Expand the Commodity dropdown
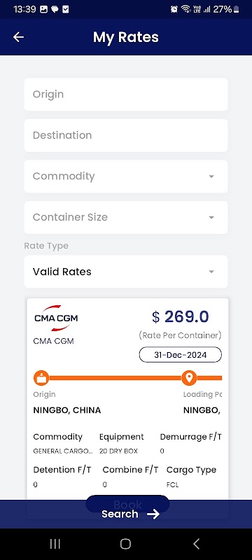Screen dimensions: 252x560 coord(126,176)
